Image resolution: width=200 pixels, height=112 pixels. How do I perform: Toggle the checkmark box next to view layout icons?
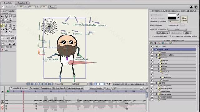click(x=107, y=84)
